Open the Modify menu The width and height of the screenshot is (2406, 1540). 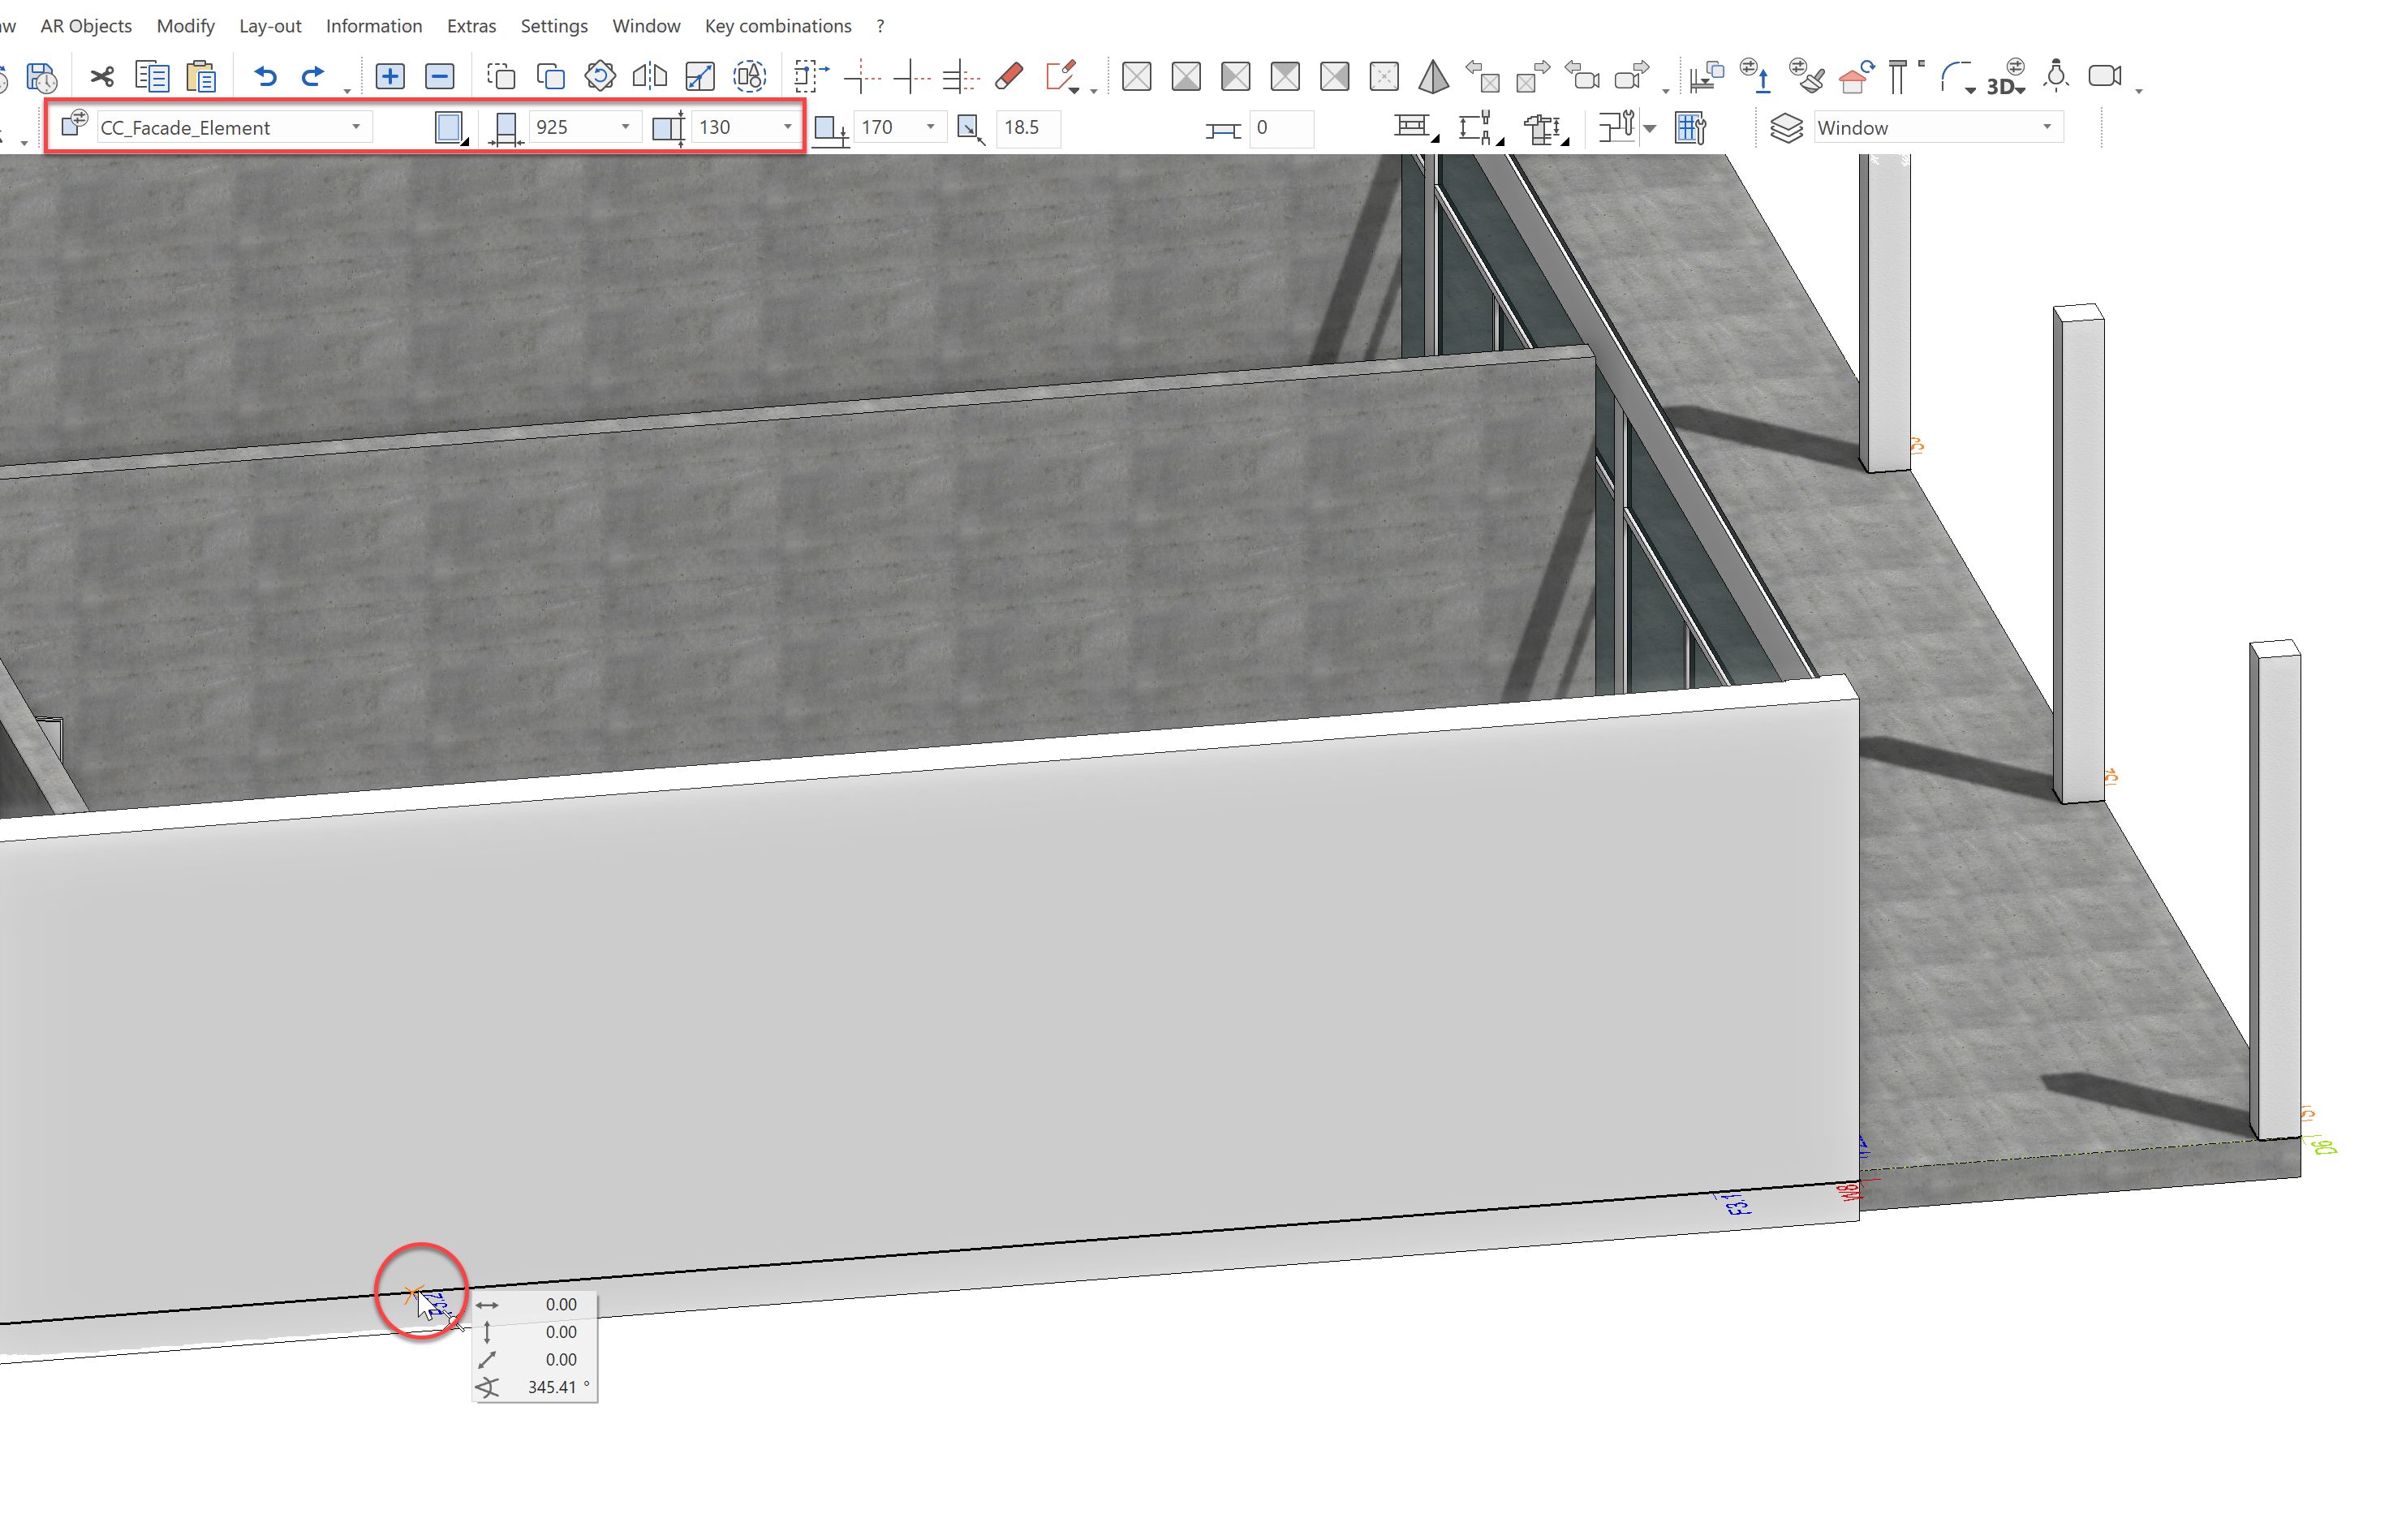[x=185, y=26]
